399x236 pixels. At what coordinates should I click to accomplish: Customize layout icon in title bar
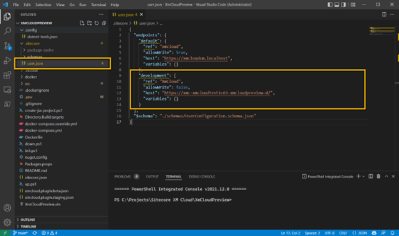click(x=353, y=4)
